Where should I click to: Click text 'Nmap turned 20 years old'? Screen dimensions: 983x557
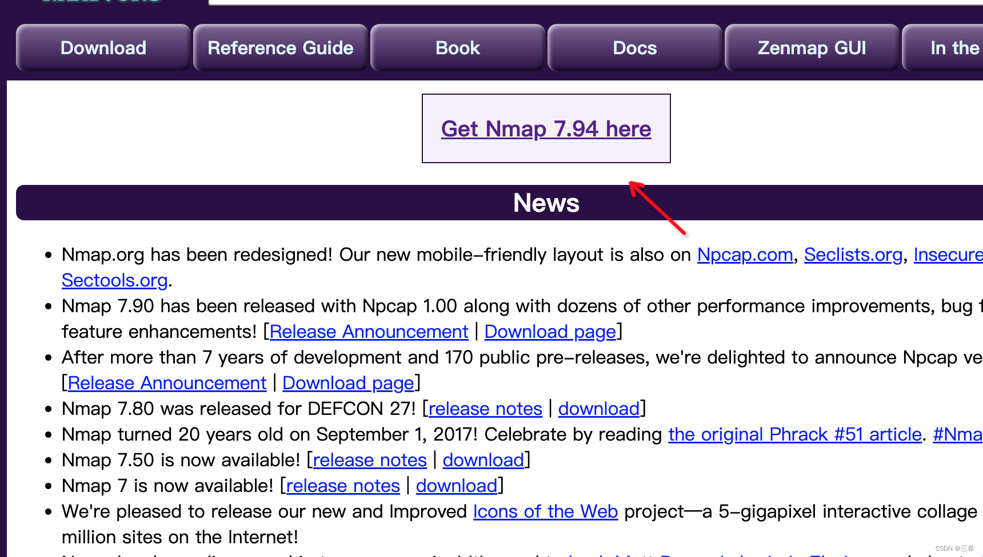[173, 434]
